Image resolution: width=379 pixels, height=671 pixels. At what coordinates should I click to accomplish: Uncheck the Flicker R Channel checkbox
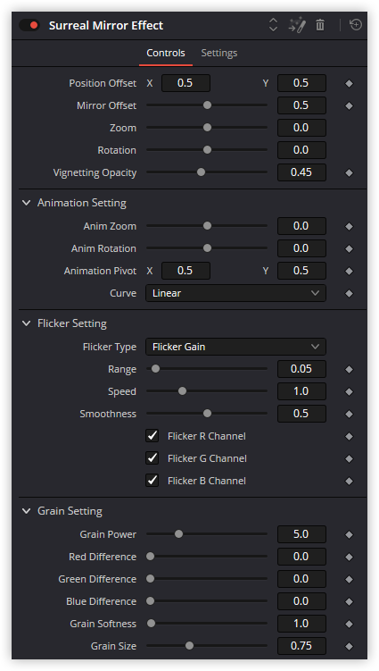tap(152, 436)
